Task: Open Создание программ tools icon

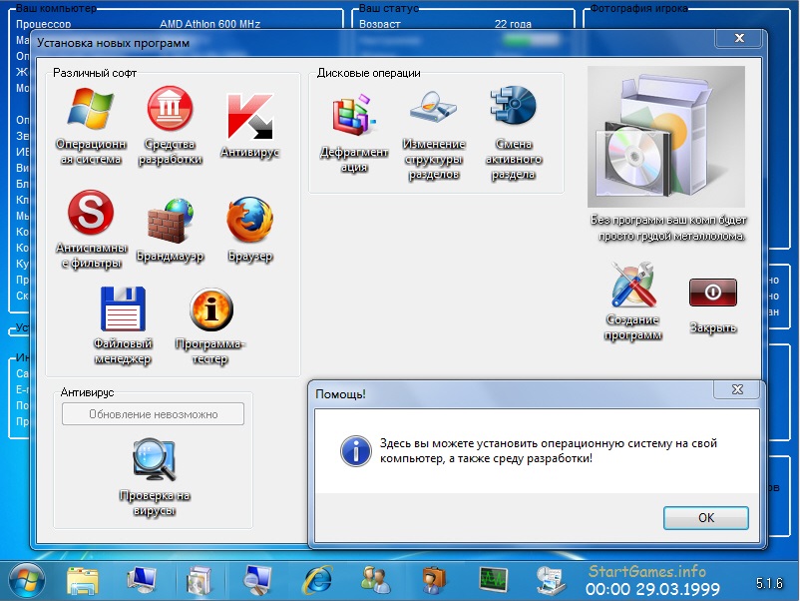Action: [x=632, y=287]
